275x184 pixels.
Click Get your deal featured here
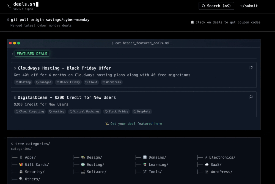coord(136,124)
